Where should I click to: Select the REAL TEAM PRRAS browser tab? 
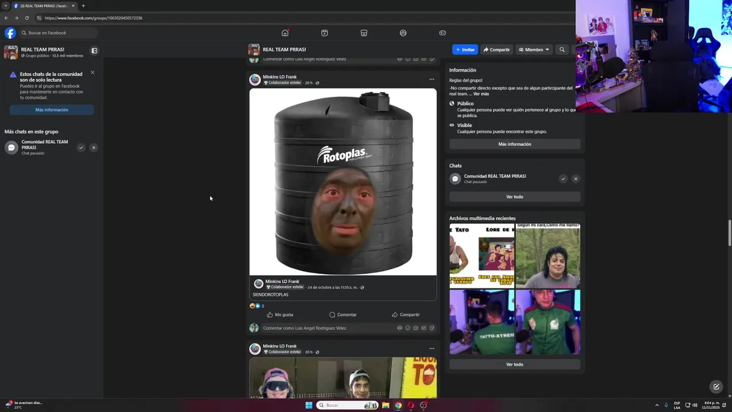pyautogui.click(x=45, y=6)
